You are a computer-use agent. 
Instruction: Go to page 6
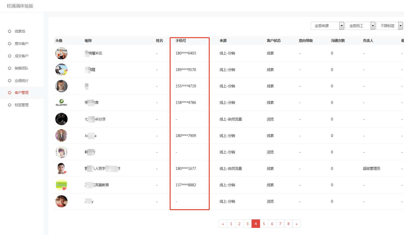pyautogui.click(x=272, y=224)
